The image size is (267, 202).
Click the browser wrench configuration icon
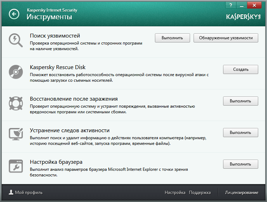[x=16, y=166]
